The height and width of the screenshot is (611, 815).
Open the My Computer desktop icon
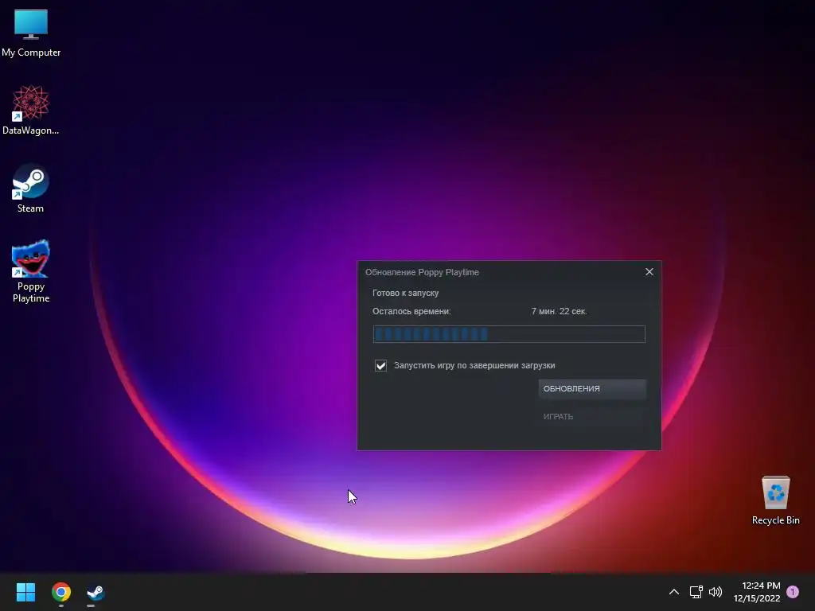click(x=31, y=33)
